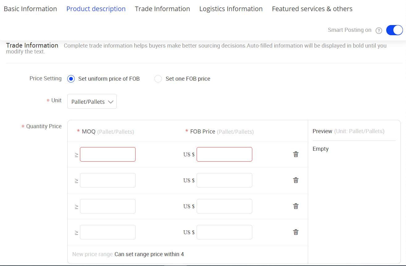Image resolution: width=406 pixels, height=266 pixels.
Task: Click the Smart Posting on label
Action: coord(349,30)
